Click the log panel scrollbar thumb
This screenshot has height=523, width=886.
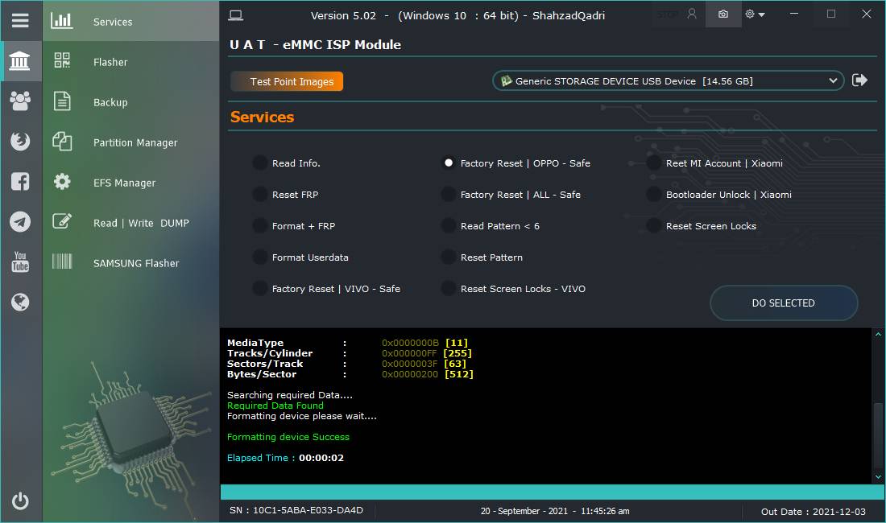click(878, 434)
